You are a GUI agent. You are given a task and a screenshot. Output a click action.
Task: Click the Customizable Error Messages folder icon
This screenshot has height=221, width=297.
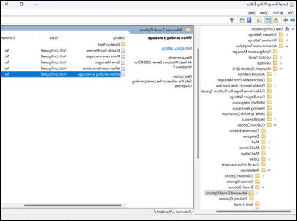click(269, 80)
